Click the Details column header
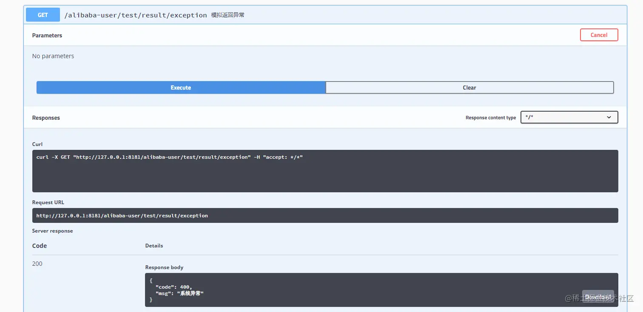This screenshot has width=643, height=312. 154,246
